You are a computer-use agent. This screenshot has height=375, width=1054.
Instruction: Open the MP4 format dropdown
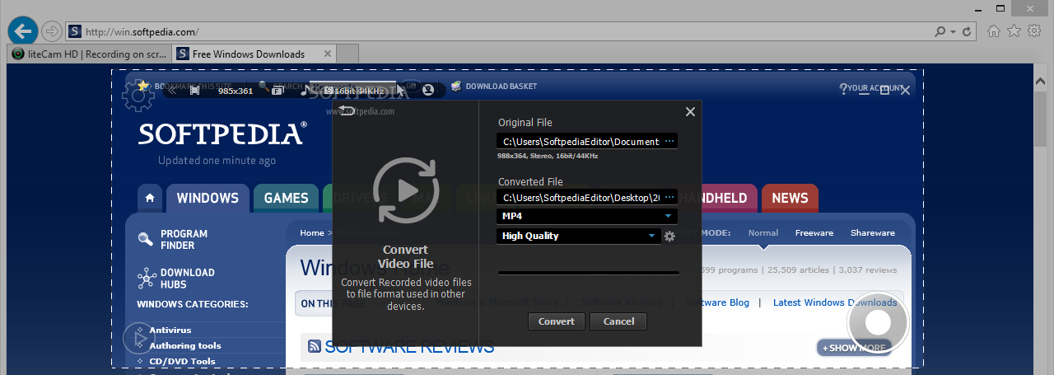click(588, 216)
